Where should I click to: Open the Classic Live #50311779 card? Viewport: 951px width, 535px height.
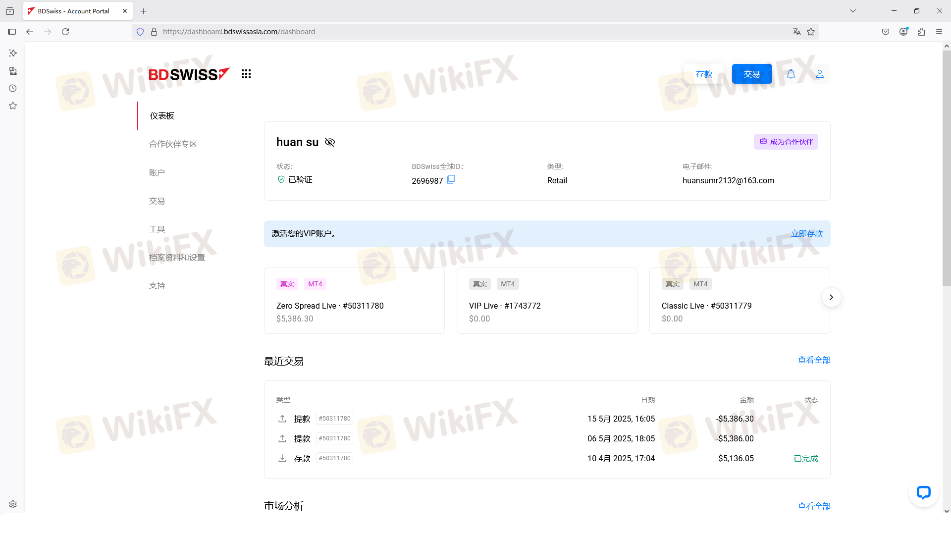(740, 301)
